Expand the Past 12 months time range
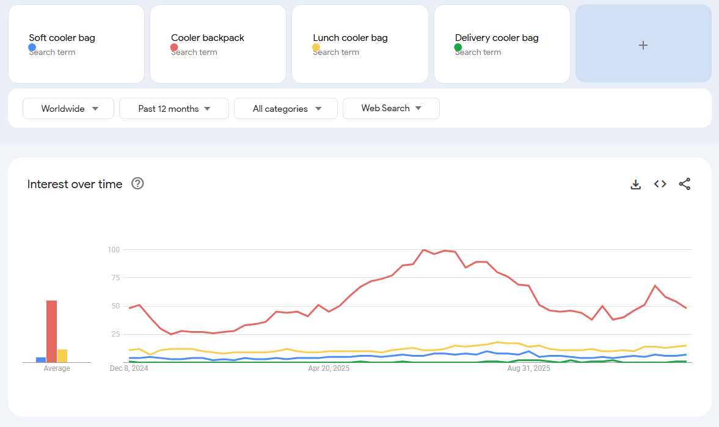Screen dimensions: 719x427 tap(173, 109)
